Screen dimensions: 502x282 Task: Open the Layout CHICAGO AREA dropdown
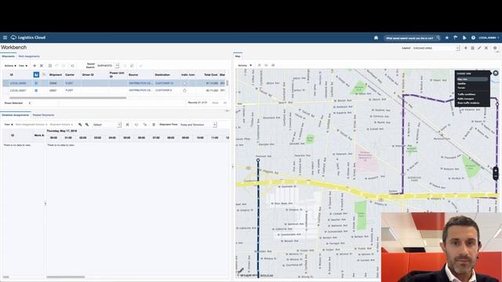(x=436, y=48)
